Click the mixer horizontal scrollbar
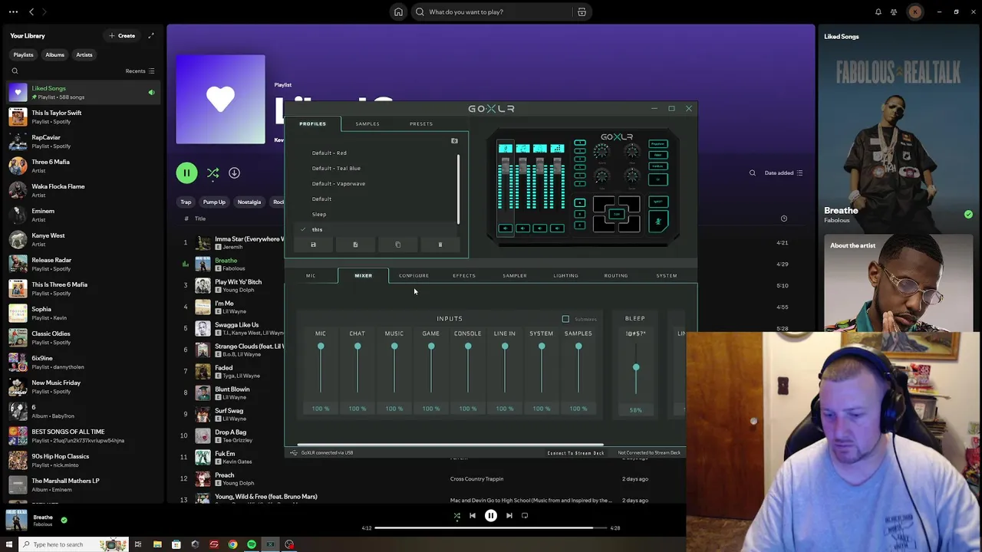Viewport: 982px width, 552px height. click(x=450, y=445)
